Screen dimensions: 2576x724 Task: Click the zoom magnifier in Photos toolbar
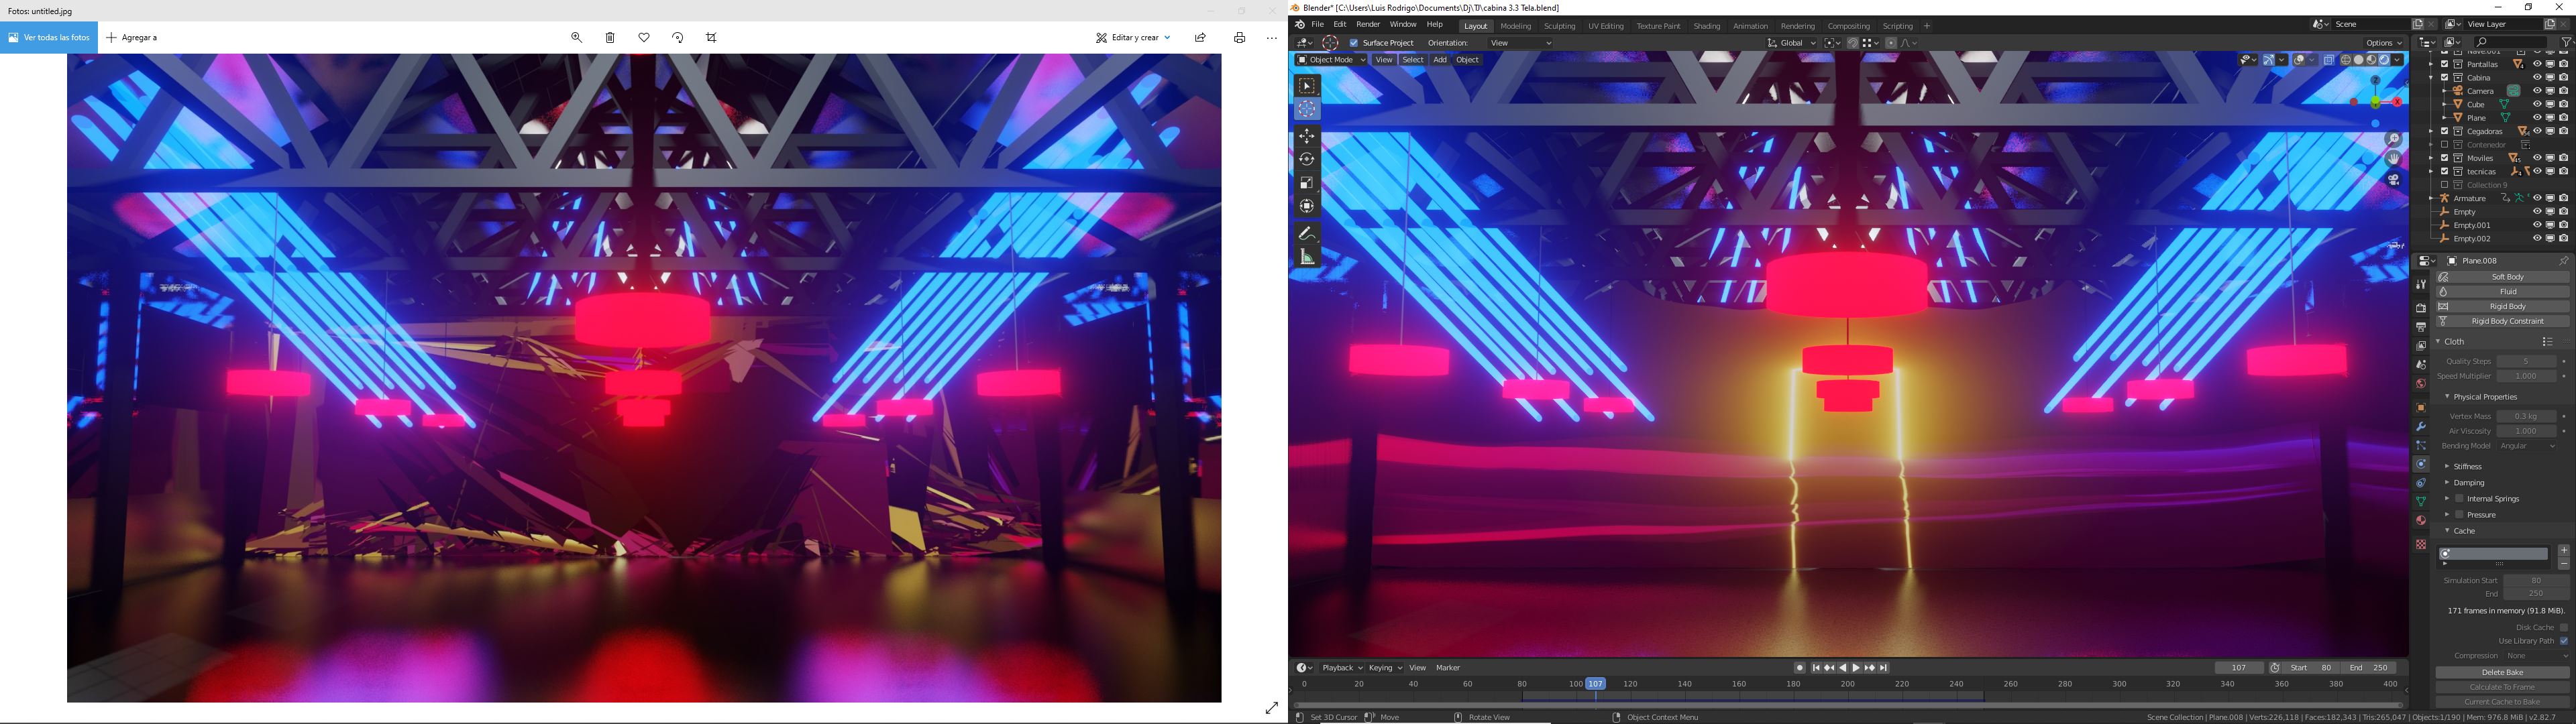576,37
